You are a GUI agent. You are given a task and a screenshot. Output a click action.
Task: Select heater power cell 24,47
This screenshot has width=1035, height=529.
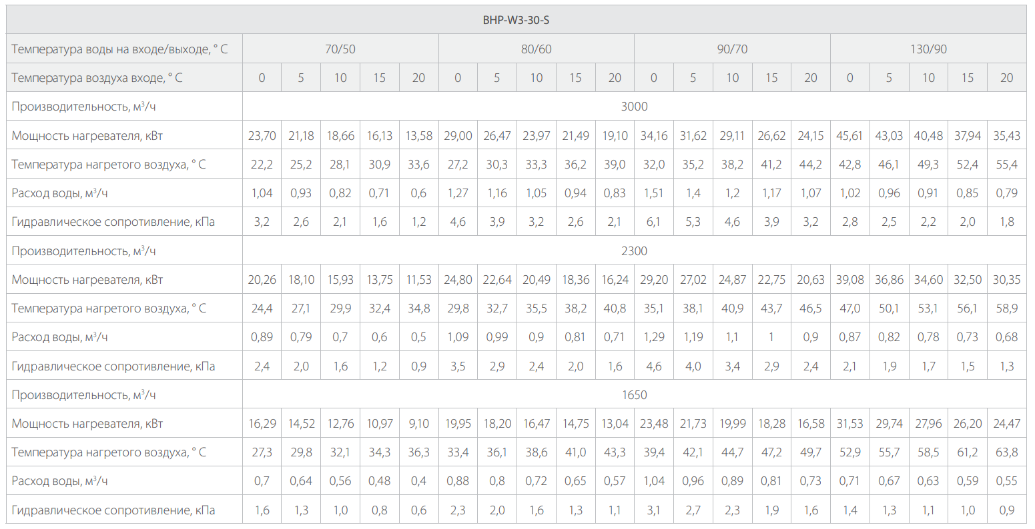tap(1006, 424)
